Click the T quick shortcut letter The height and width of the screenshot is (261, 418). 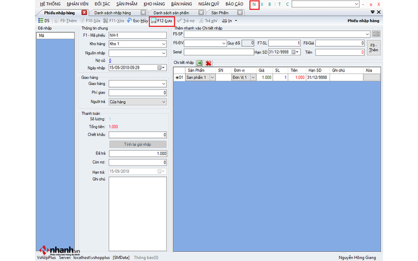[279, 4]
